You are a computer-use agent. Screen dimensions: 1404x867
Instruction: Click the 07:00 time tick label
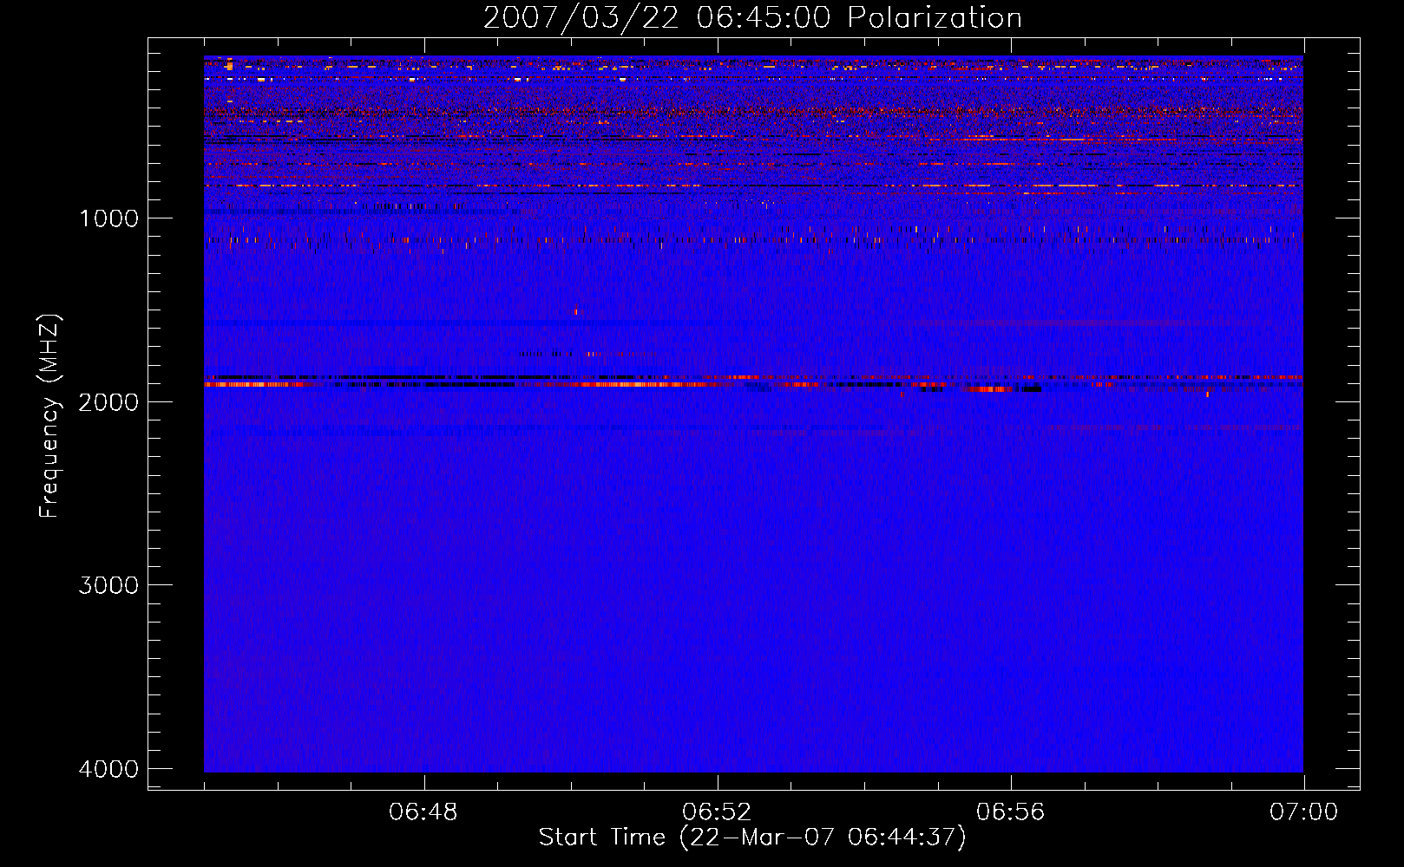click(1303, 812)
